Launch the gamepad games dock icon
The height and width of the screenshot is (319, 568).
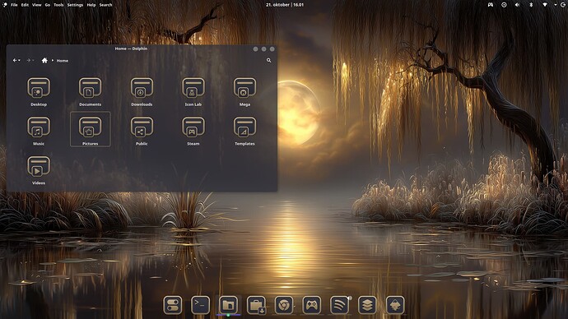311,305
